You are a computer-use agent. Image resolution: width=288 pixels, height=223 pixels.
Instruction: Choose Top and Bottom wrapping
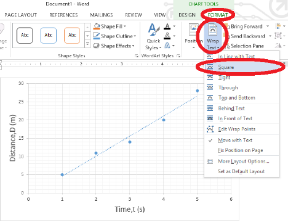(242, 98)
